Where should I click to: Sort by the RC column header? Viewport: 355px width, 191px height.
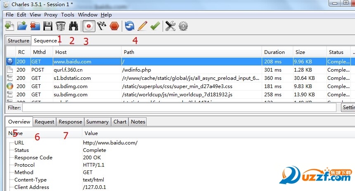click(x=23, y=52)
